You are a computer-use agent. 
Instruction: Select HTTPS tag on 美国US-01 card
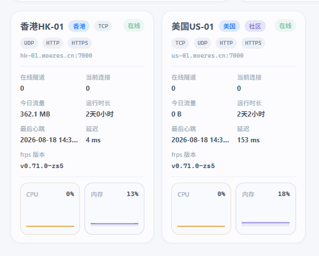(x=253, y=43)
